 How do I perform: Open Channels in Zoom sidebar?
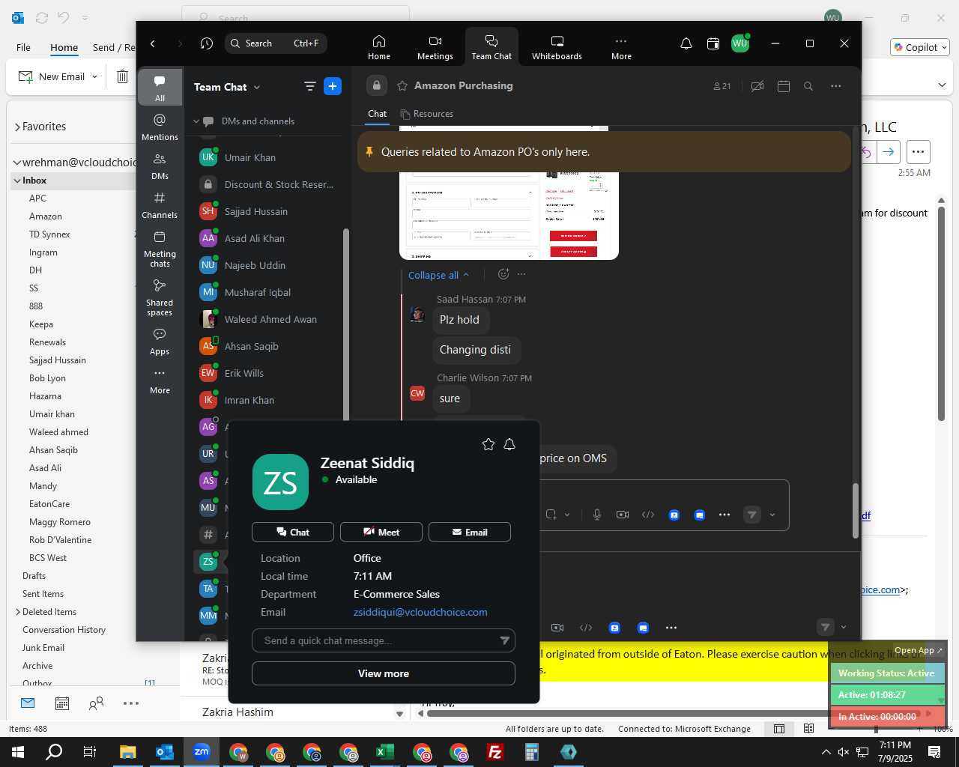pos(160,205)
